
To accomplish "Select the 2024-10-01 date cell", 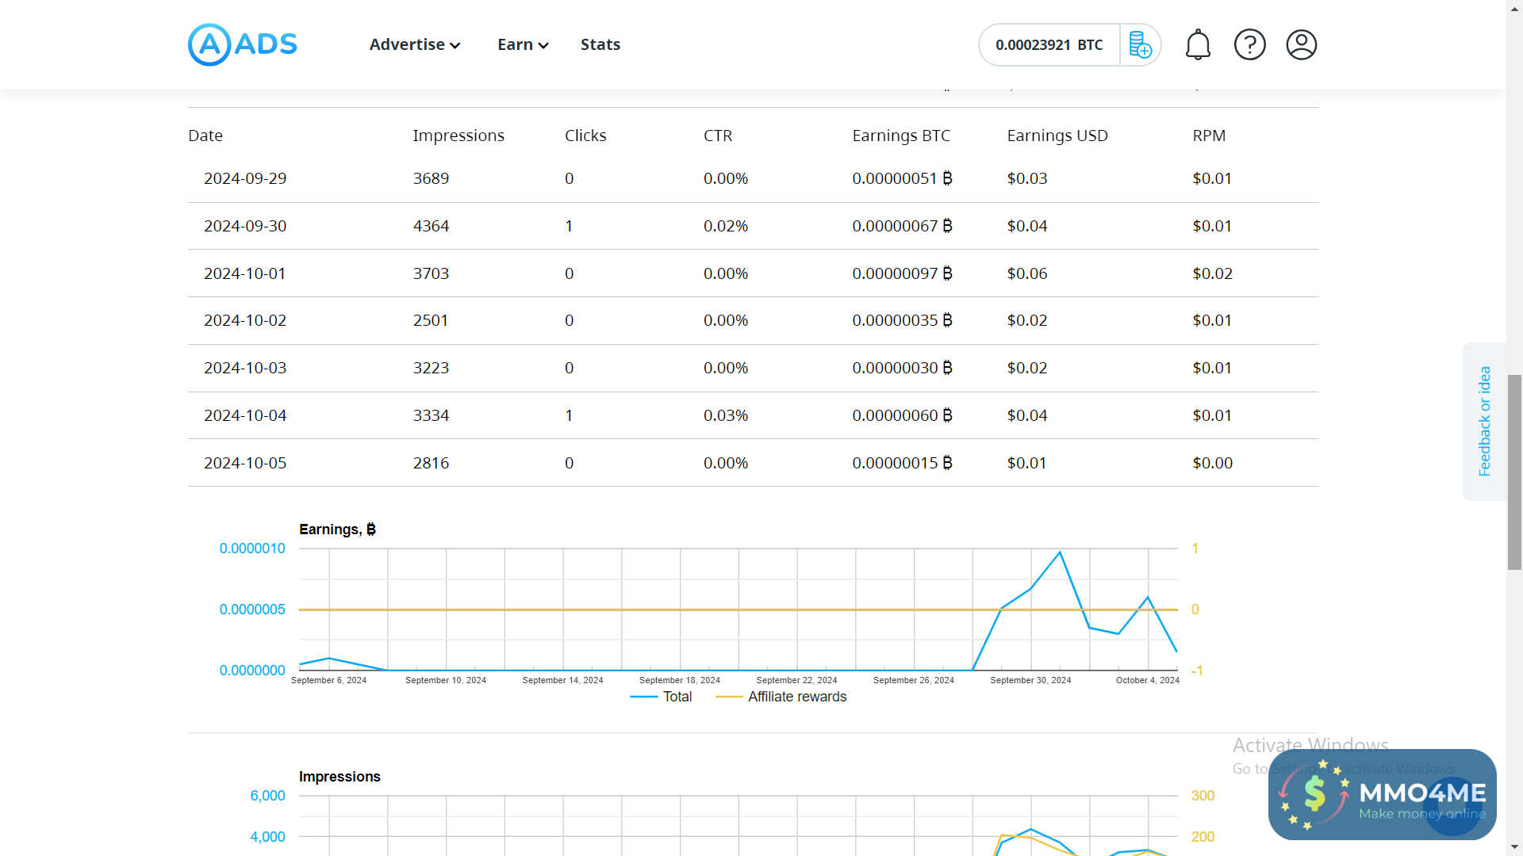I will [x=244, y=273].
